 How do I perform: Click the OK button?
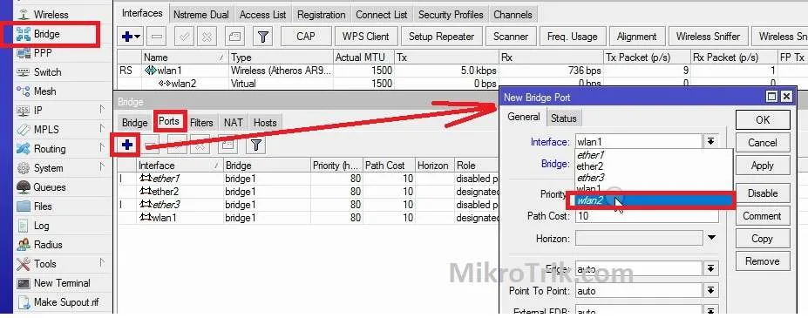coord(763,119)
